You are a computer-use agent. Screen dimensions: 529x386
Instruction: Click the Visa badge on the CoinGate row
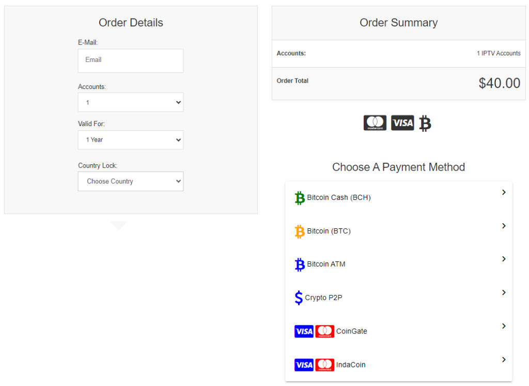point(304,331)
